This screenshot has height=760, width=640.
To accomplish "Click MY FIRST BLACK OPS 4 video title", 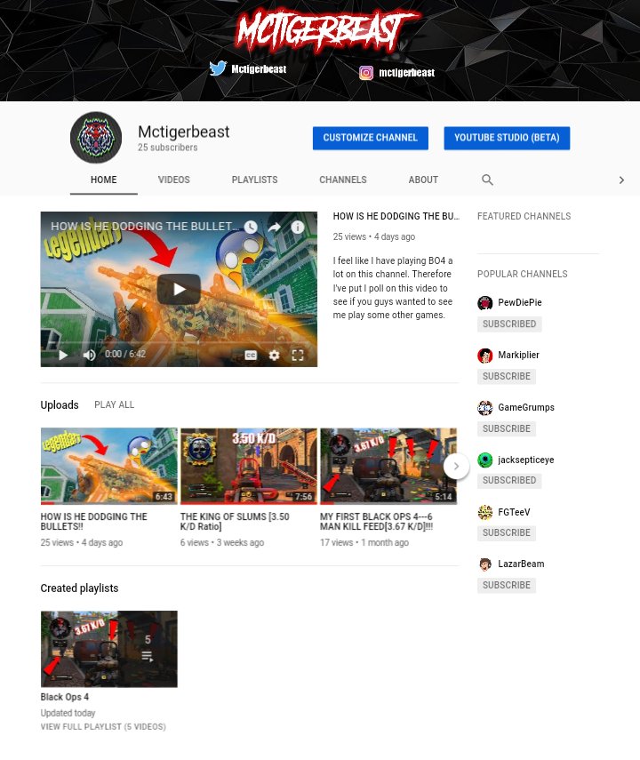I will [377, 522].
